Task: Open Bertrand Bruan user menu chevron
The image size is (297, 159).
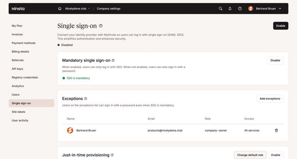Action: coord(280,9)
